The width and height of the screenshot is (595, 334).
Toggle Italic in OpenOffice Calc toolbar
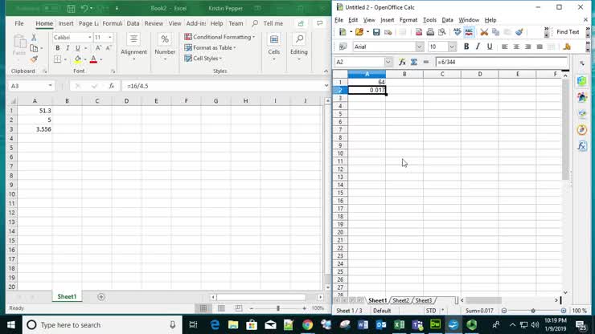point(478,47)
